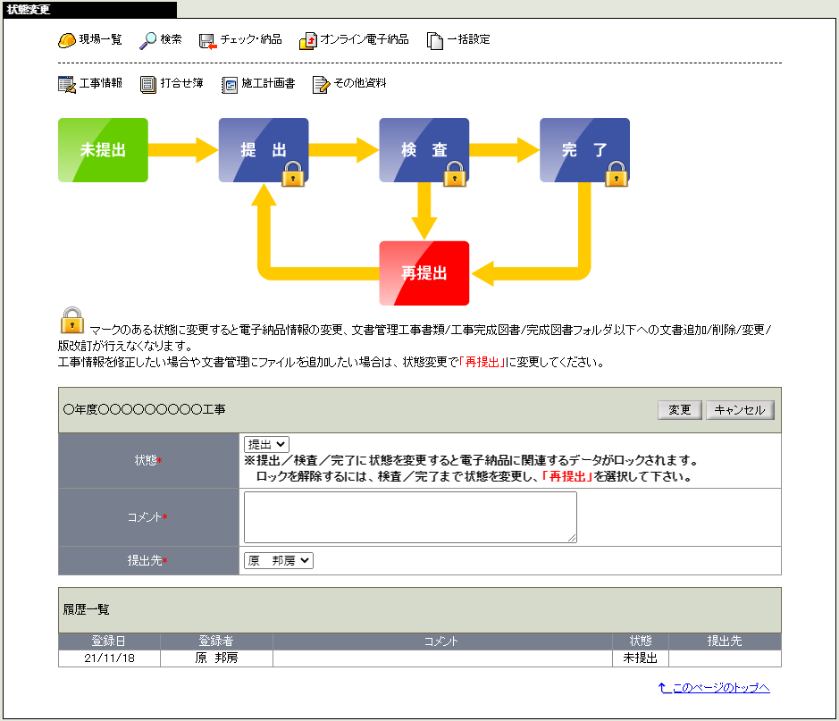The width and height of the screenshot is (839, 721).
Task: Open 一括設定 menu label
Action: coord(469,39)
